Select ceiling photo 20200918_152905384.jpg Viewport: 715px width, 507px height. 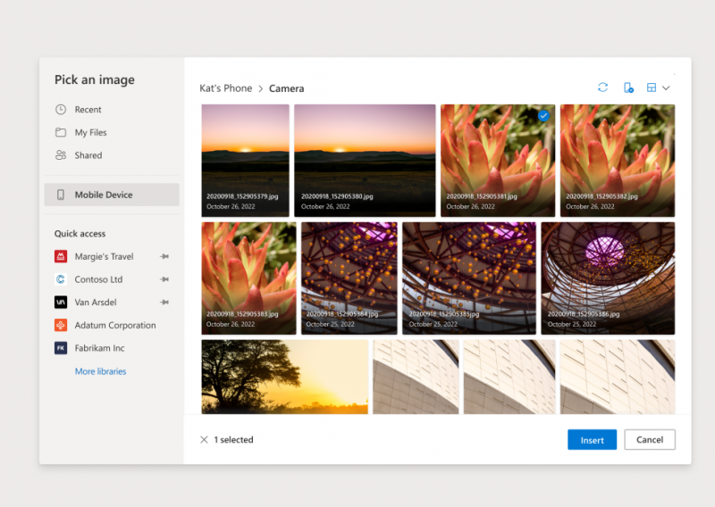click(x=349, y=278)
